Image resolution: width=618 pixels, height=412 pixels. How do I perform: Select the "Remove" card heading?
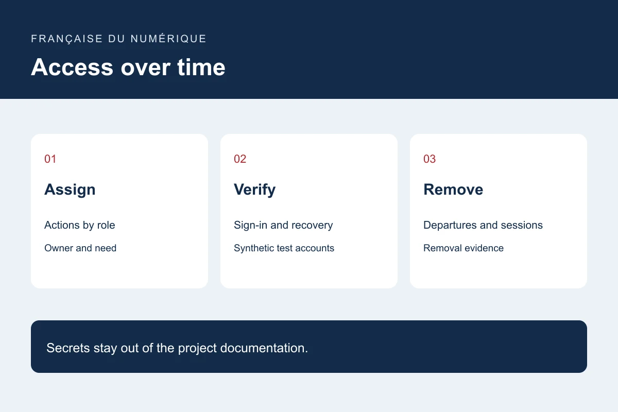click(453, 190)
